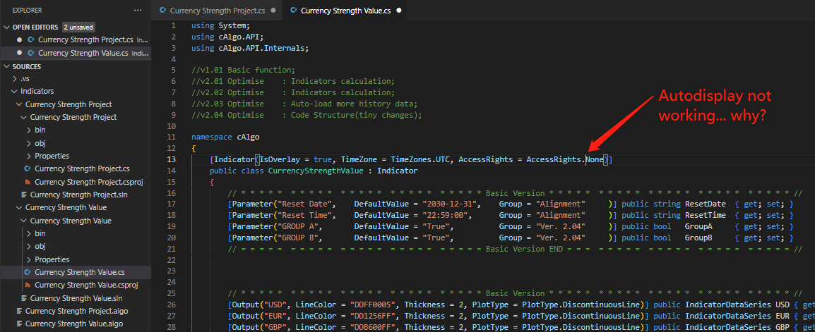This screenshot has width=815, height=332.
Task: Switch to Currency Strength Value.cs tab
Action: tap(346, 11)
